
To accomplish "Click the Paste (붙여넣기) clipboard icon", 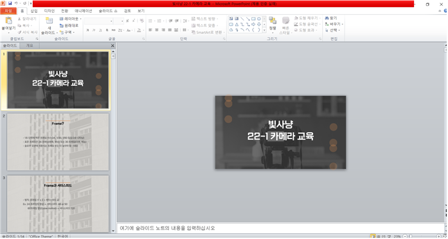I will pos(8,21).
